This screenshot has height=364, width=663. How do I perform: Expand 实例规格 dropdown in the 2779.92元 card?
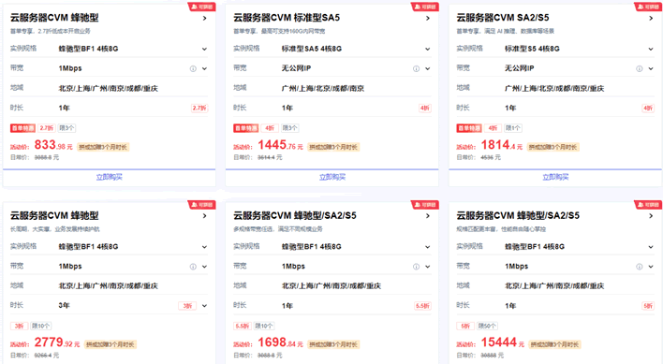[205, 247]
